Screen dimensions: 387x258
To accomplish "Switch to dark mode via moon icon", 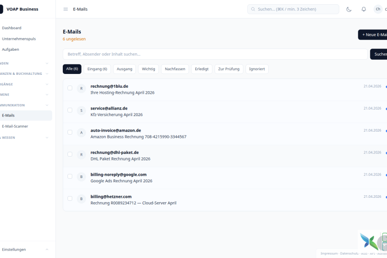I will tap(349, 9).
